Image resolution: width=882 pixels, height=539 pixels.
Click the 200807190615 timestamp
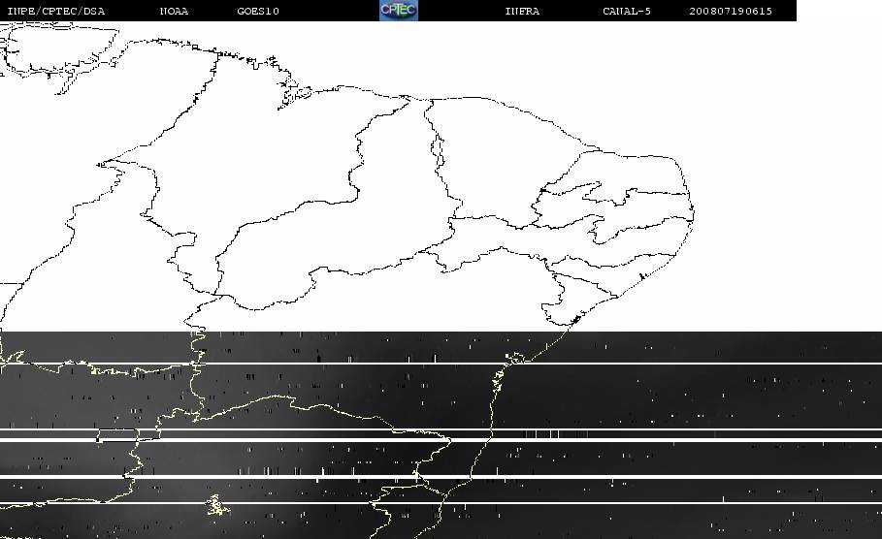(x=731, y=12)
